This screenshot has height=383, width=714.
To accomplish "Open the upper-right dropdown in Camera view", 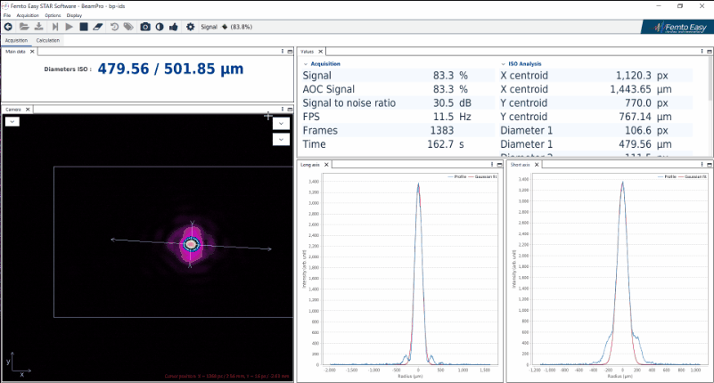I will click(281, 124).
